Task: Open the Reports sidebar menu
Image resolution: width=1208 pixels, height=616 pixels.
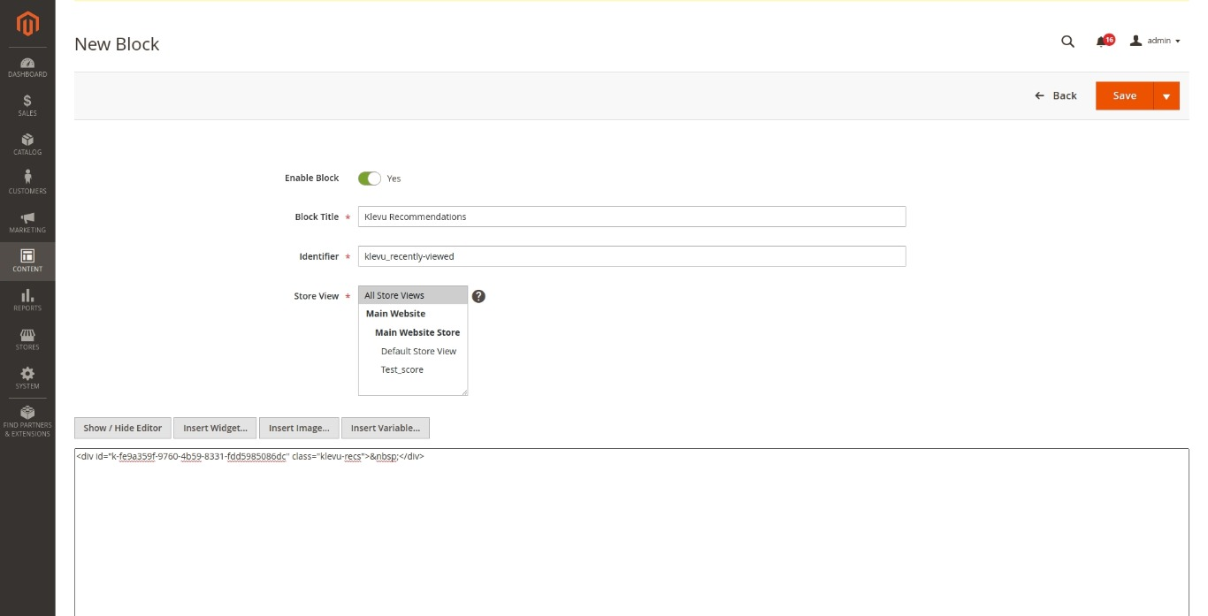Action: pyautogui.click(x=27, y=300)
